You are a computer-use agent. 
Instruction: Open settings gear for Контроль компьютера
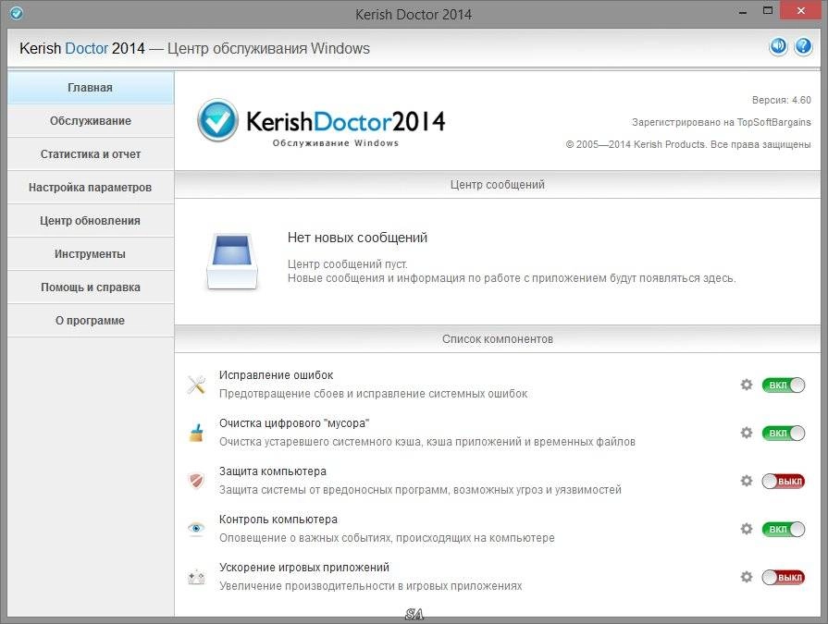[x=747, y=529]
